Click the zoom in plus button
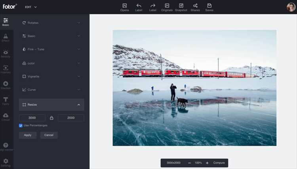Viewport: 297px width, 169px height. click(207, 163)
